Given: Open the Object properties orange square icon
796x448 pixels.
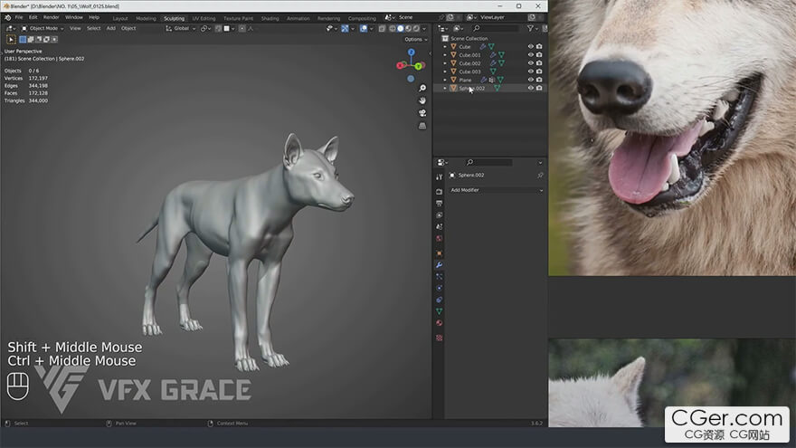Looking at the screenshot, I should (439, 253).
